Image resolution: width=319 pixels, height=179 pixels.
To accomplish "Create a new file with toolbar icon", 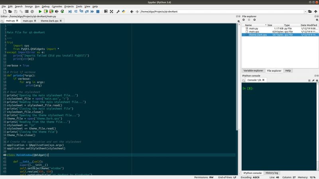I will pos(5,12).
